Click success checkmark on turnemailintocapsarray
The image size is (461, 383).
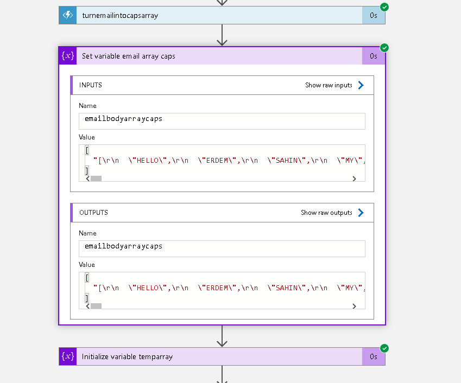(384, 7)
